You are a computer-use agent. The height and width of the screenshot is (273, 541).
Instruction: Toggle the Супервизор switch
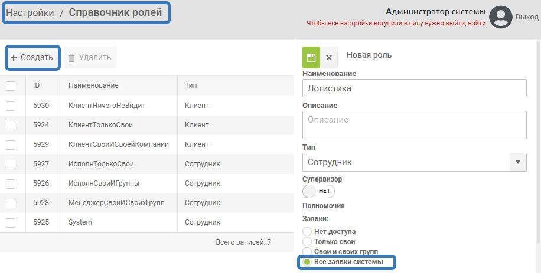[x=318, y=191]
